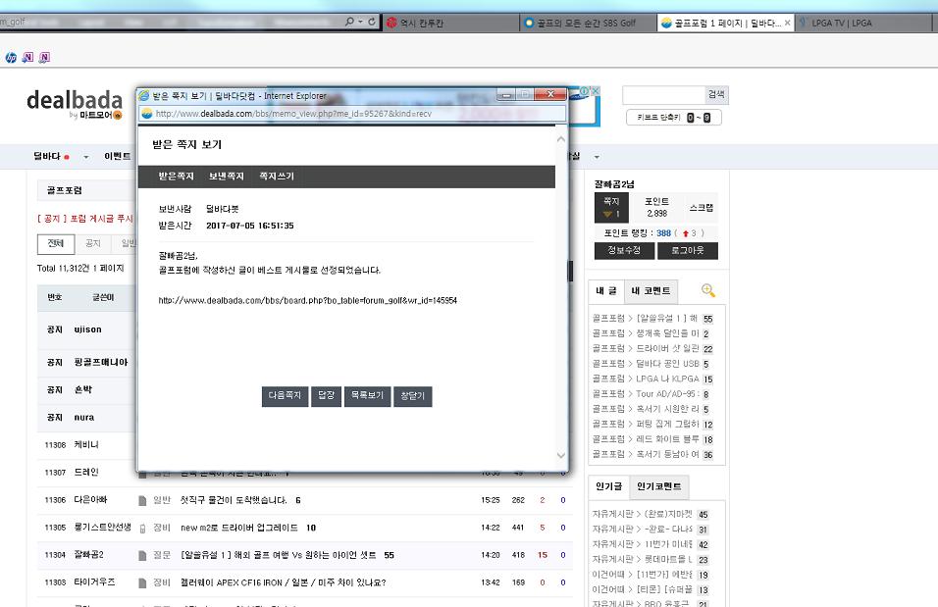Close the 골프포럼 browser tab with the X
This screenshot has width=938, height=607.
point(787,23)
